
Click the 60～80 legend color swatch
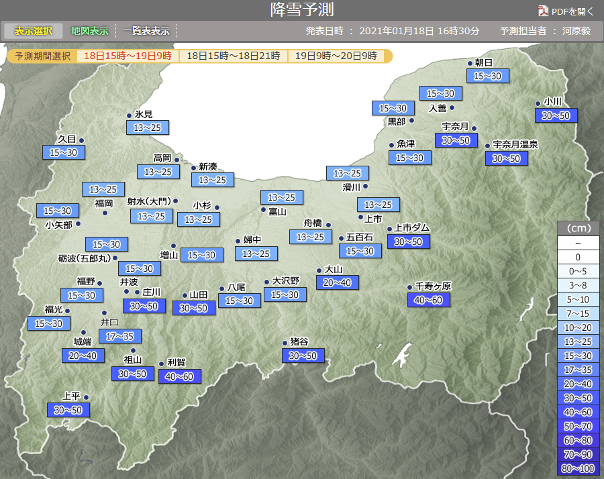[x=578, y=440]
